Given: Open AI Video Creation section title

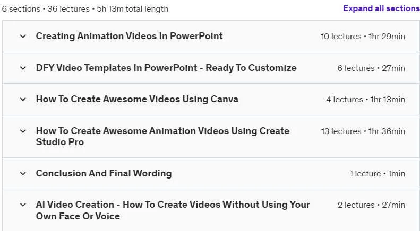Looking at the screenshot, I should pyautogui.click(x=173, y=210).
